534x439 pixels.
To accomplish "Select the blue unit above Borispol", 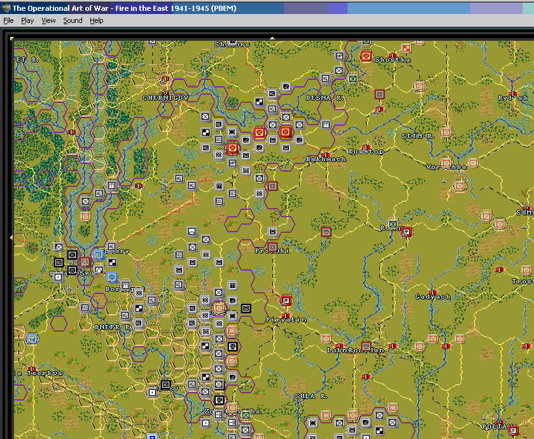I will tap(112, 277).
